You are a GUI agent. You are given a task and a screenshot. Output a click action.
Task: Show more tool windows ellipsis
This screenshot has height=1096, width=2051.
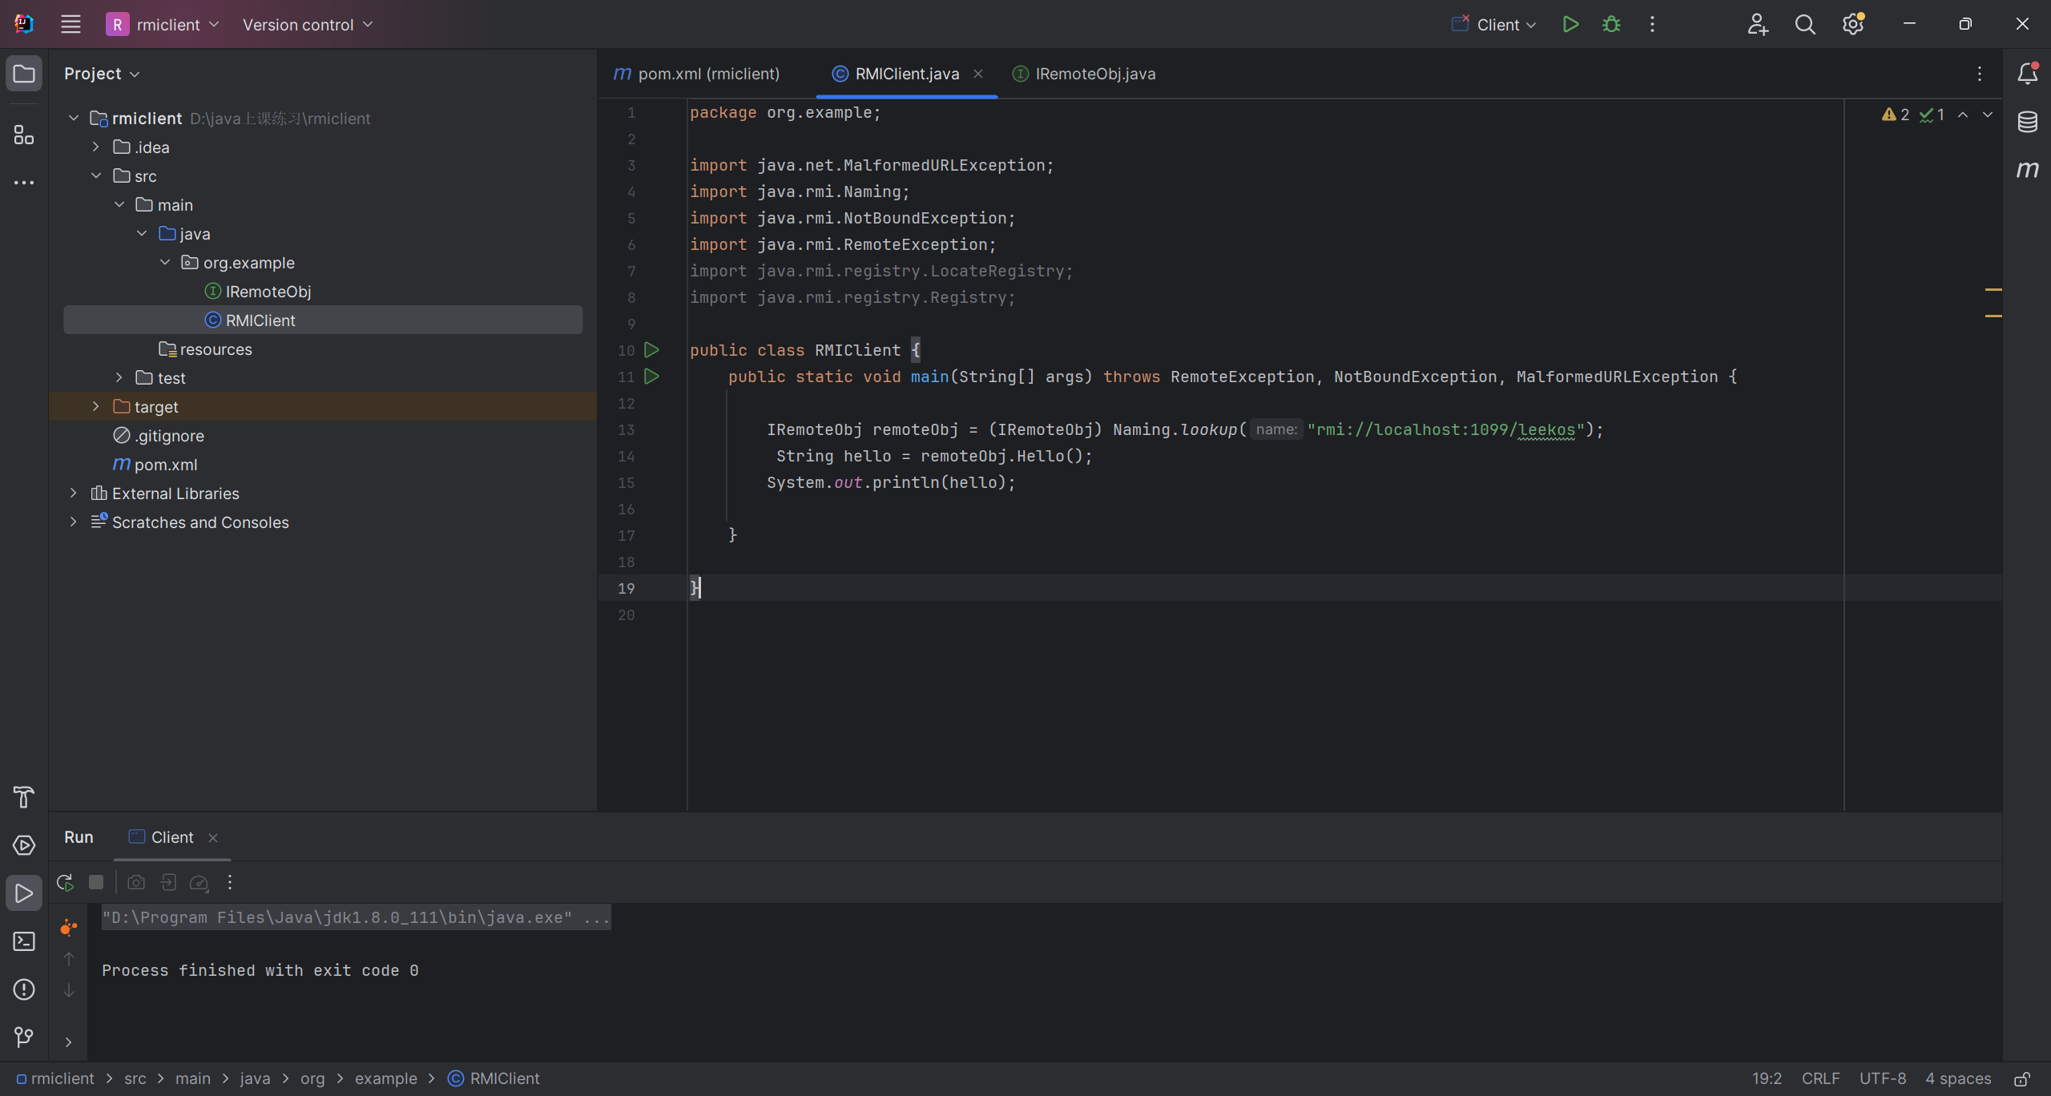24,183
